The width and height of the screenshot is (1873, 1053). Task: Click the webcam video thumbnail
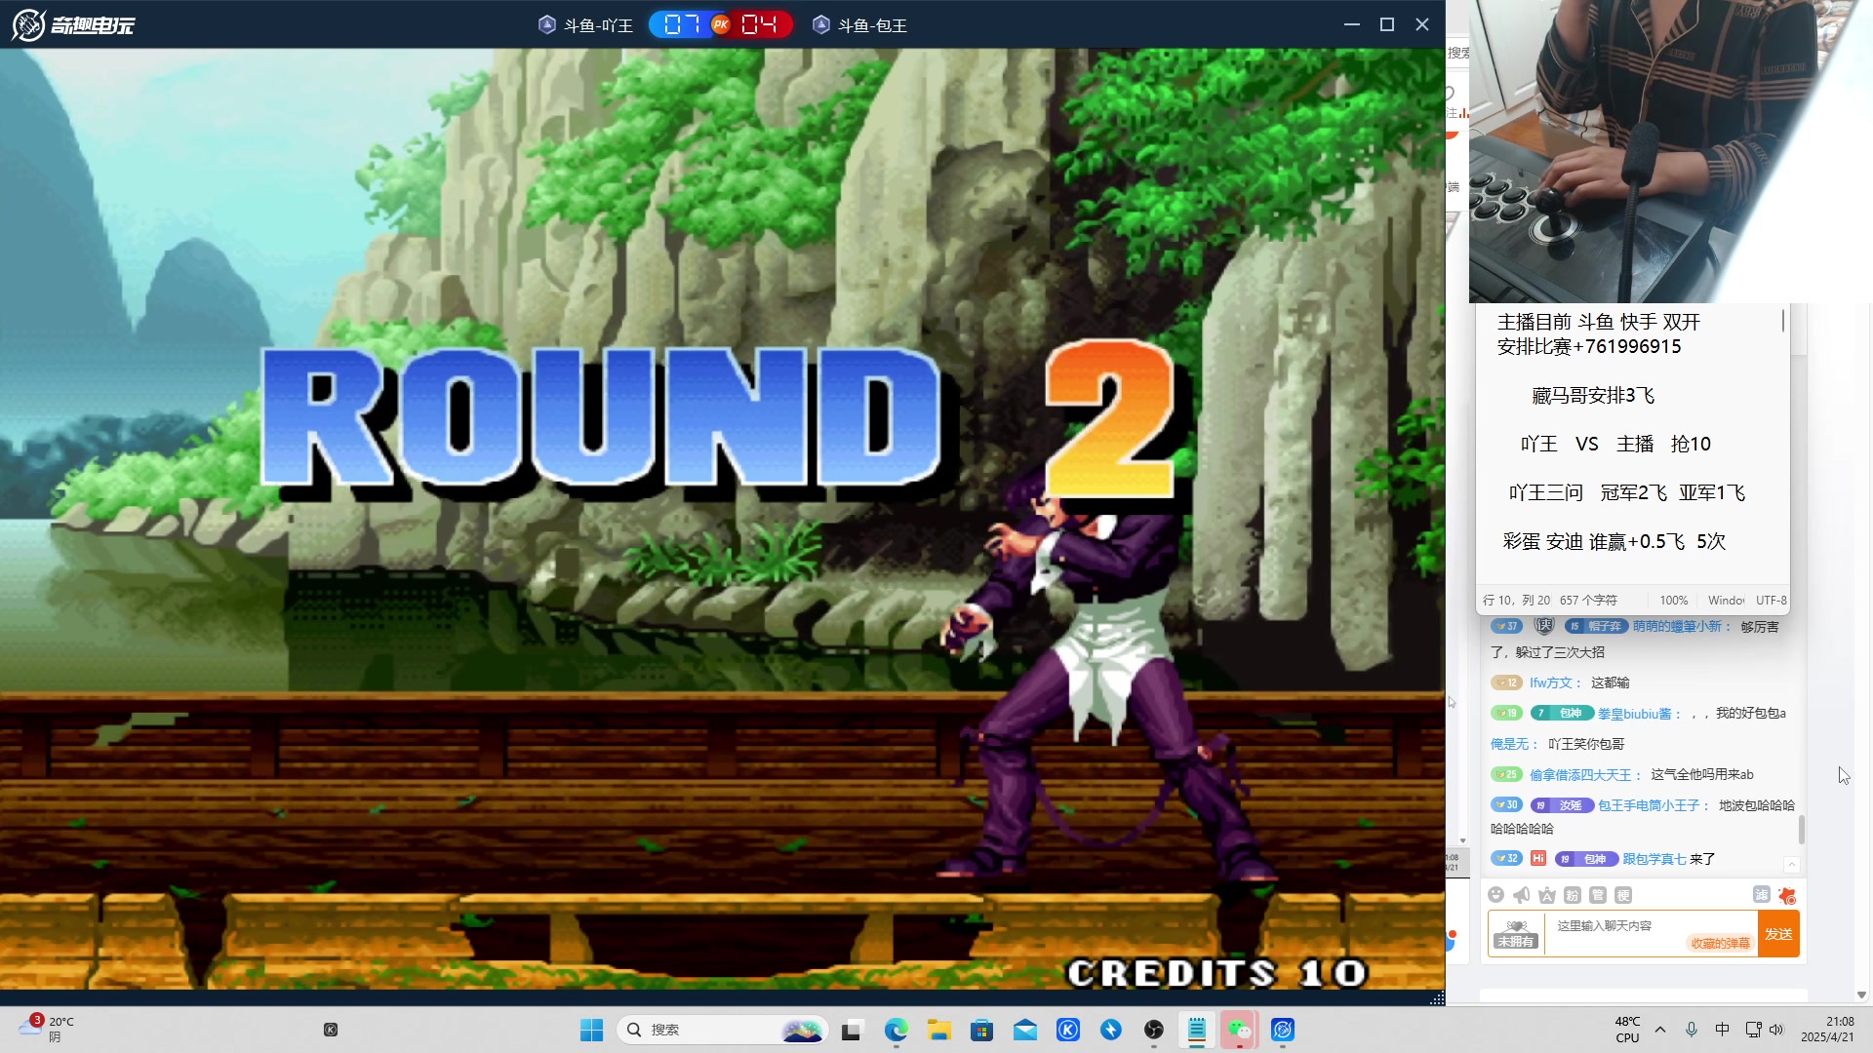click(x=1669, y=151)
